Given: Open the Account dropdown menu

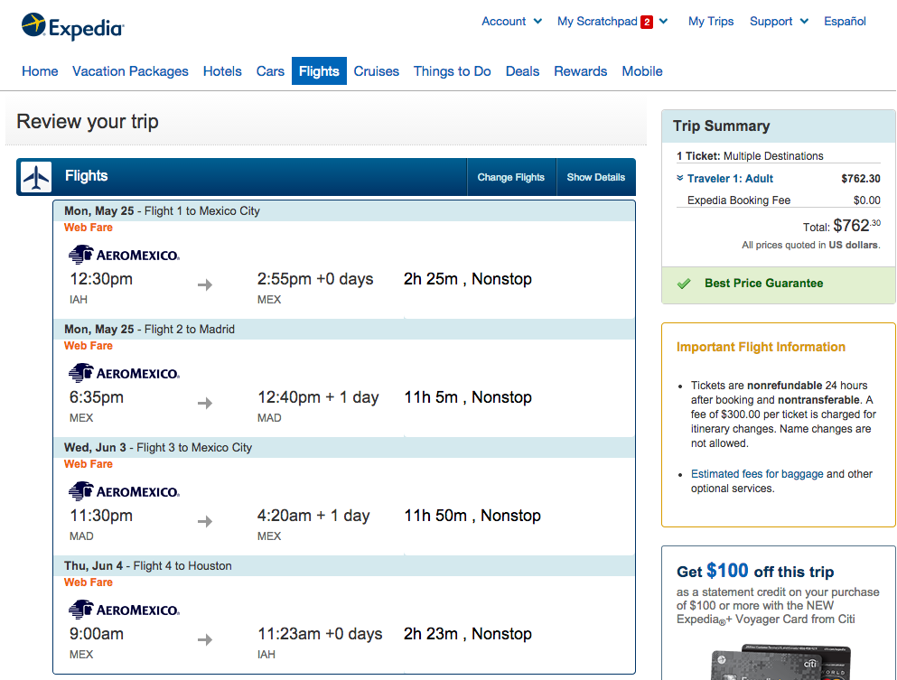Looking at the screenshot, I should click(x=511, y=21).
